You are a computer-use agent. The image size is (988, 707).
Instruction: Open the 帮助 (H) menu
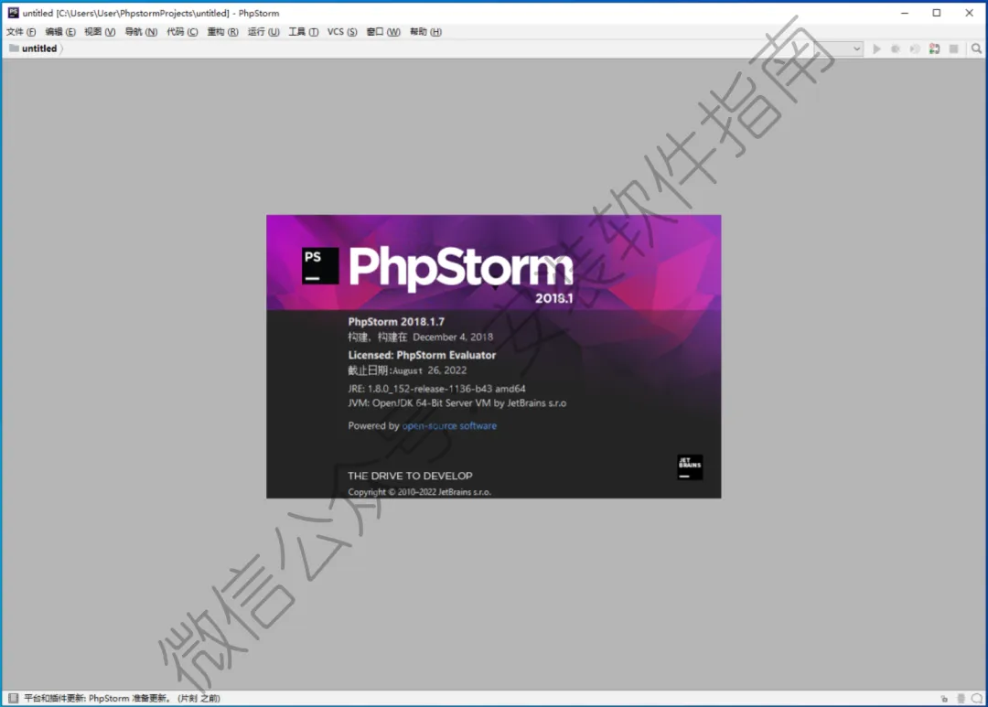425,31
